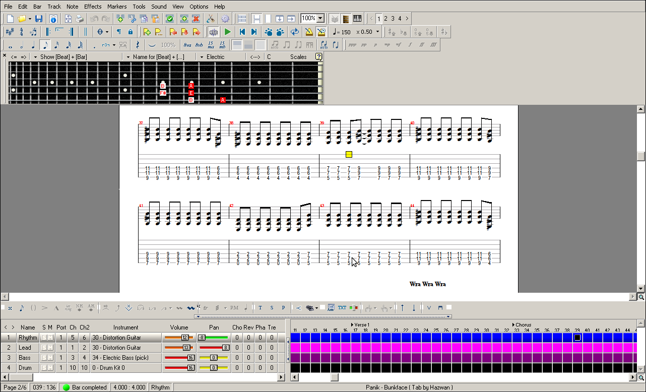Adjust the Rhythm track volume slider
Viewport: 646px width, 392px height.
coord(179,338)
